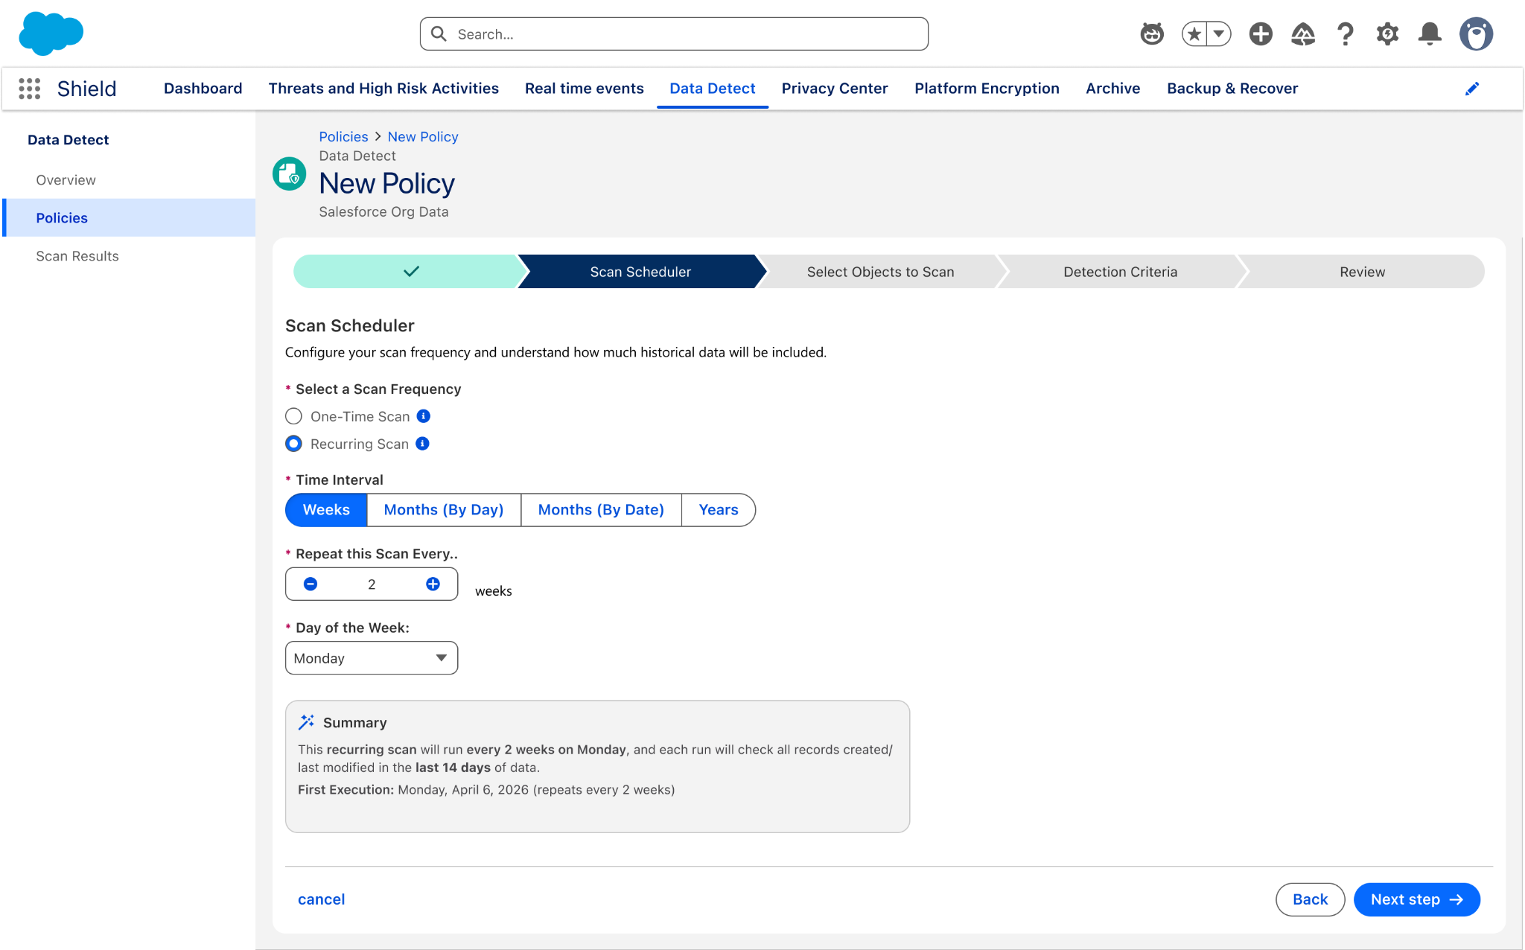Choose the Weeks time interval
The image size is (1525, 950).
pos(326,510)
